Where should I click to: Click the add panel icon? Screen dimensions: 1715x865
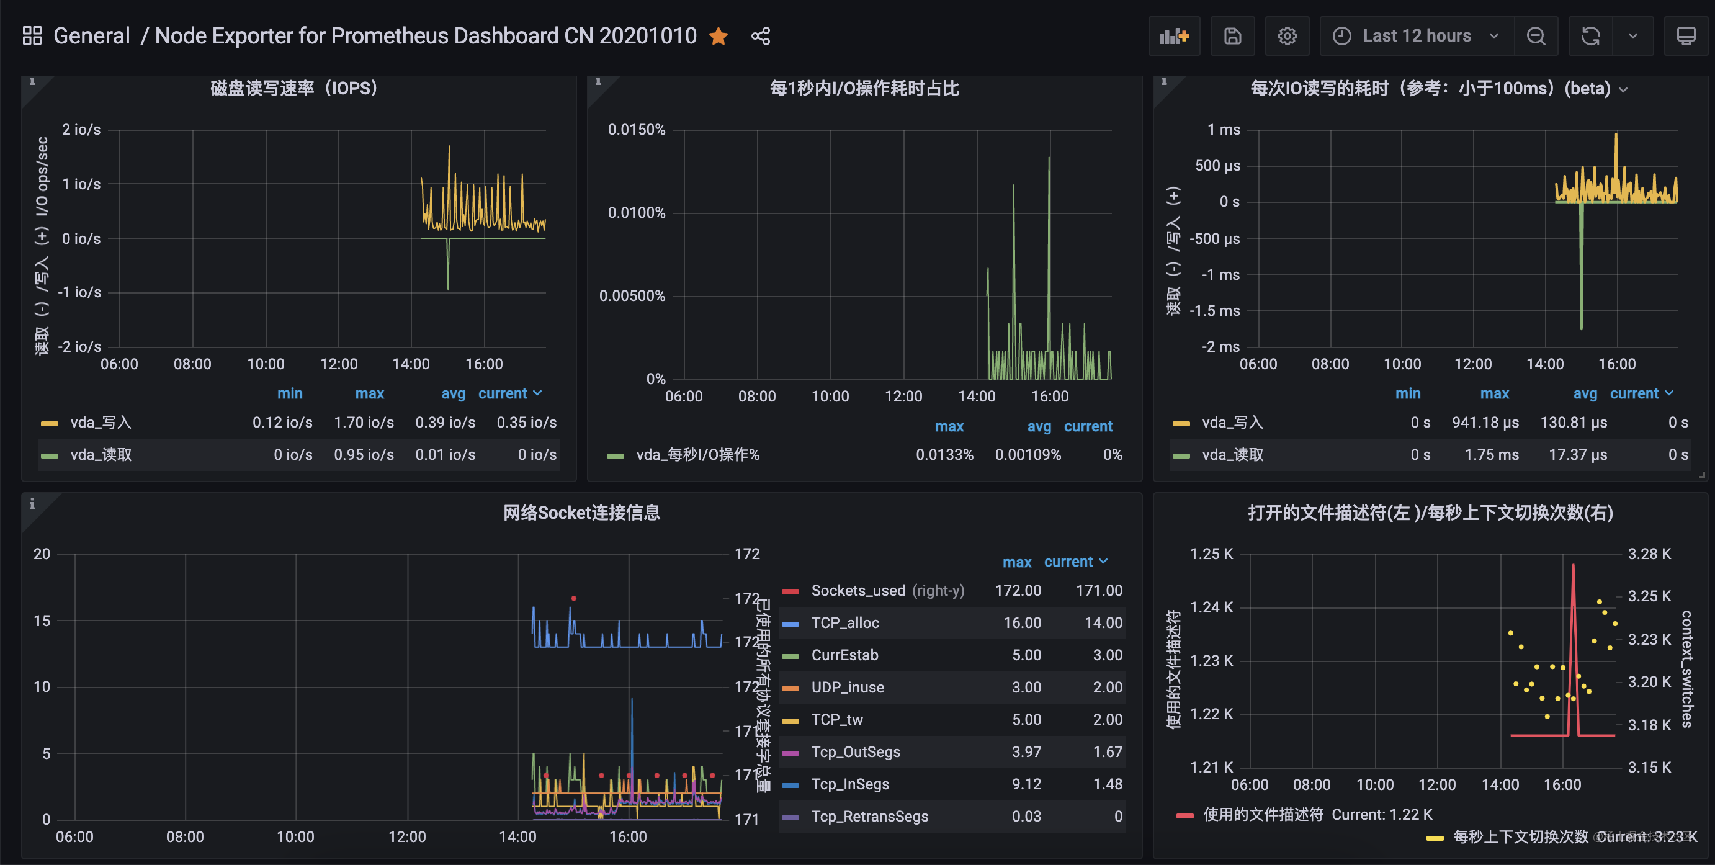coord(1174,36)
